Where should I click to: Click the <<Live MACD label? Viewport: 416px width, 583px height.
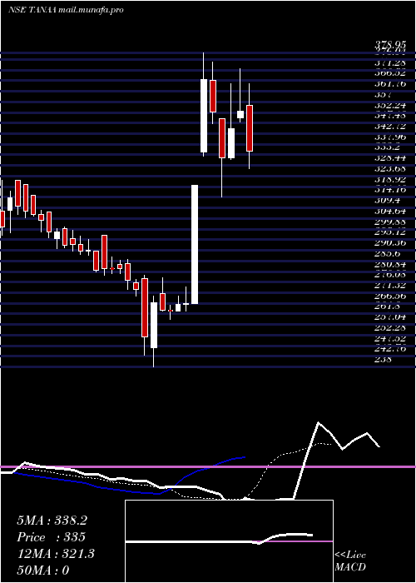click(350, 561)
